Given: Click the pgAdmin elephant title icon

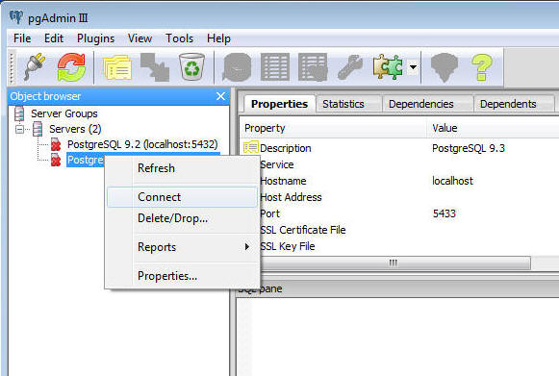Looking at the screenshot, I should (x=16, y=17).
